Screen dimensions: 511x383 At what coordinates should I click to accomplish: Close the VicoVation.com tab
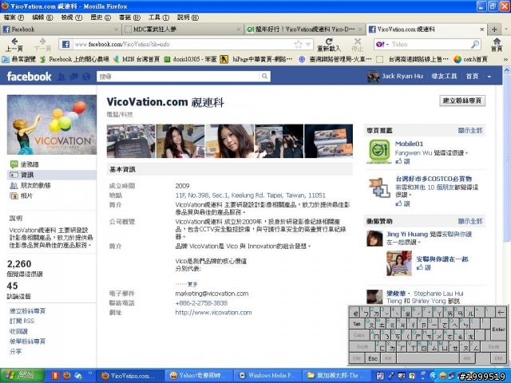point(481,30)
